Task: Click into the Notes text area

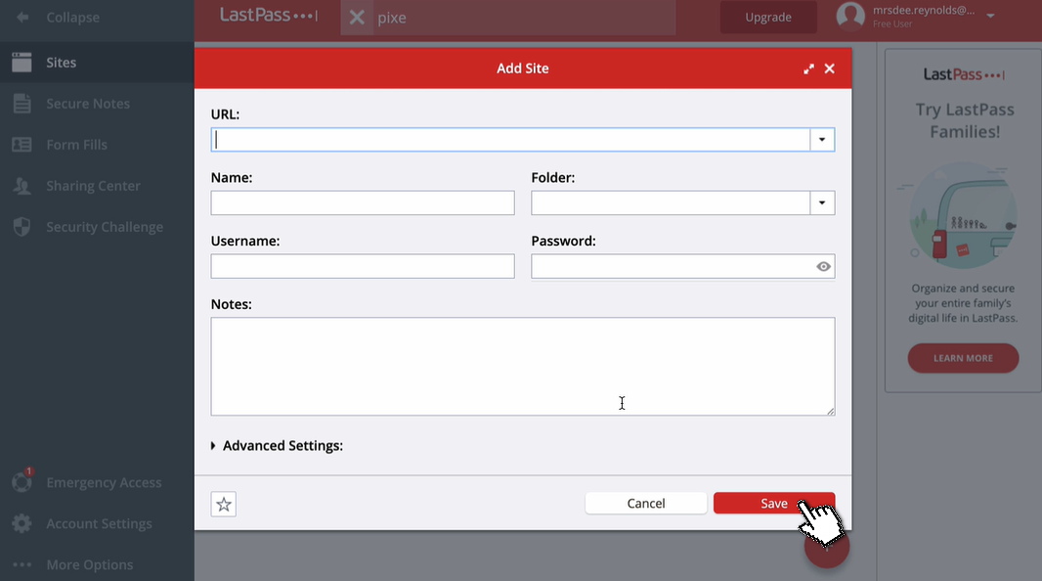Action: click(522, 366)
